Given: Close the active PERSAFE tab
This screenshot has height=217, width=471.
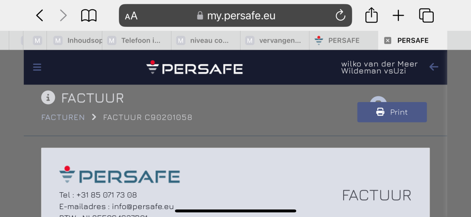Looking at the screenshot, I should (388, 41).
